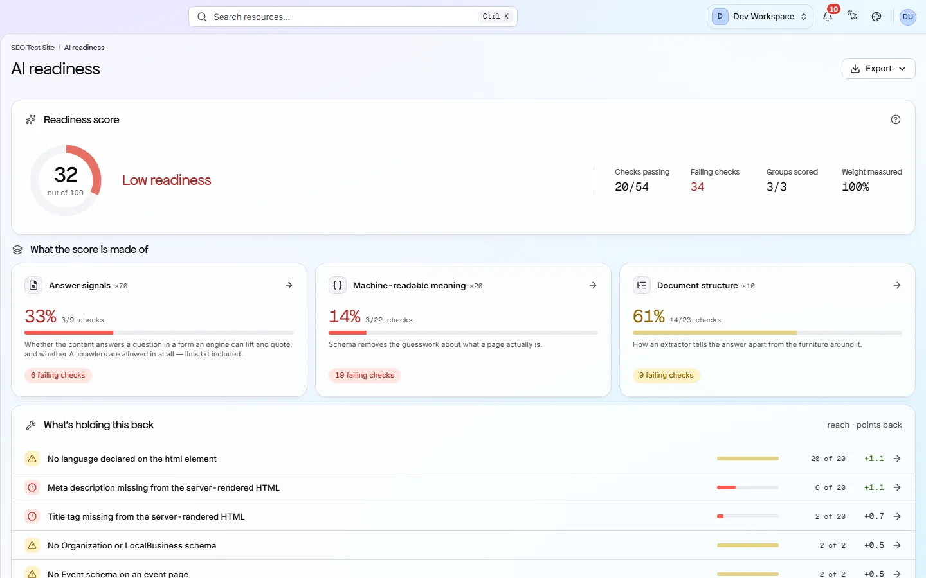Click the 9 failing checks badge
The width and height of the screenshot is (926, 578).
coord(666,376)
